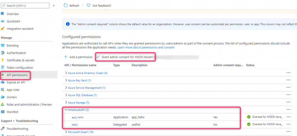This screenshot has height=136, width=297.
Task: Open Learn more about permissions and consent
Action: 146,47
